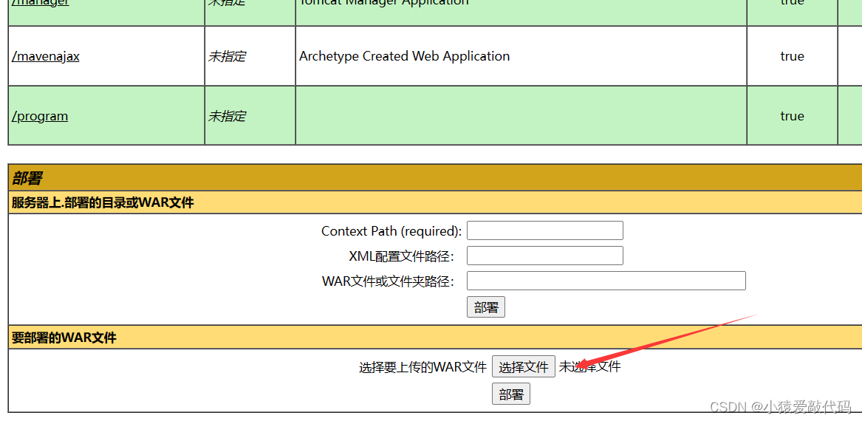This screenshot has height=421, width=862.
Task: Open the /mavenajax application link
Action: (x=46, y=56)
